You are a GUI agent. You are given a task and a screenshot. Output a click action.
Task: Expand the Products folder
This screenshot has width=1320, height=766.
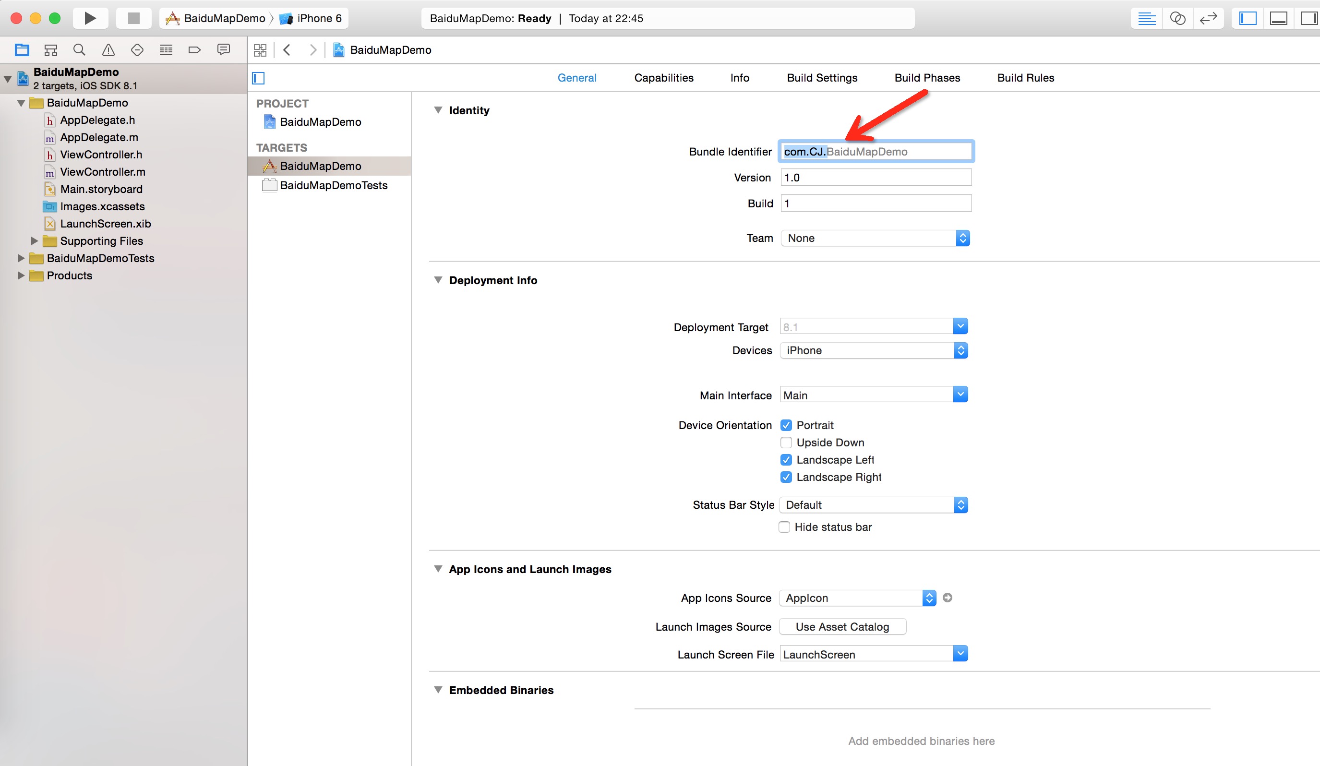click(21, 275)
